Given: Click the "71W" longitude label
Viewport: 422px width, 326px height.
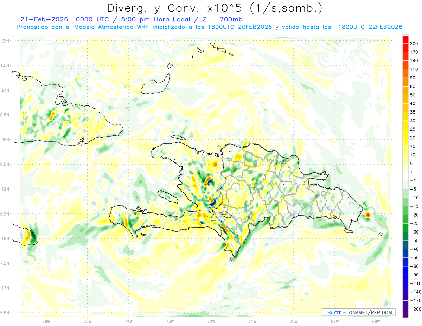Looking at the screenshot, I should (x=252, y=321).
